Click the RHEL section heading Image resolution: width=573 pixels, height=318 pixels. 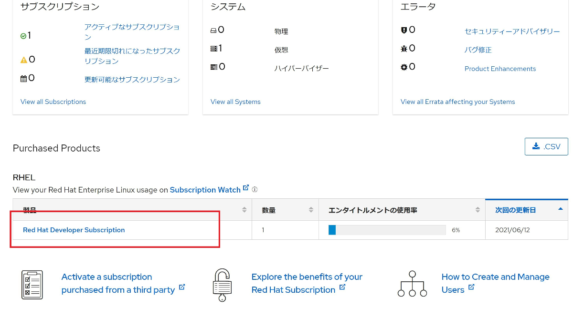(x=24, y=177)
